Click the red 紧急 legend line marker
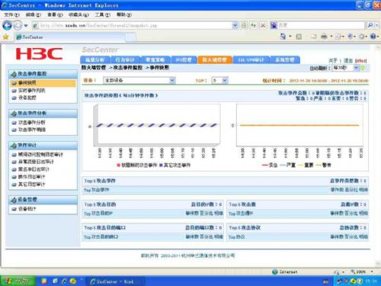This screenshot has height=286, width=381. pyautogui.click(x=265, y=165)
